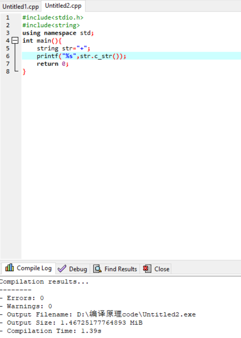
Task: Open the Find Results tab
Action: (x=115, y=269)
